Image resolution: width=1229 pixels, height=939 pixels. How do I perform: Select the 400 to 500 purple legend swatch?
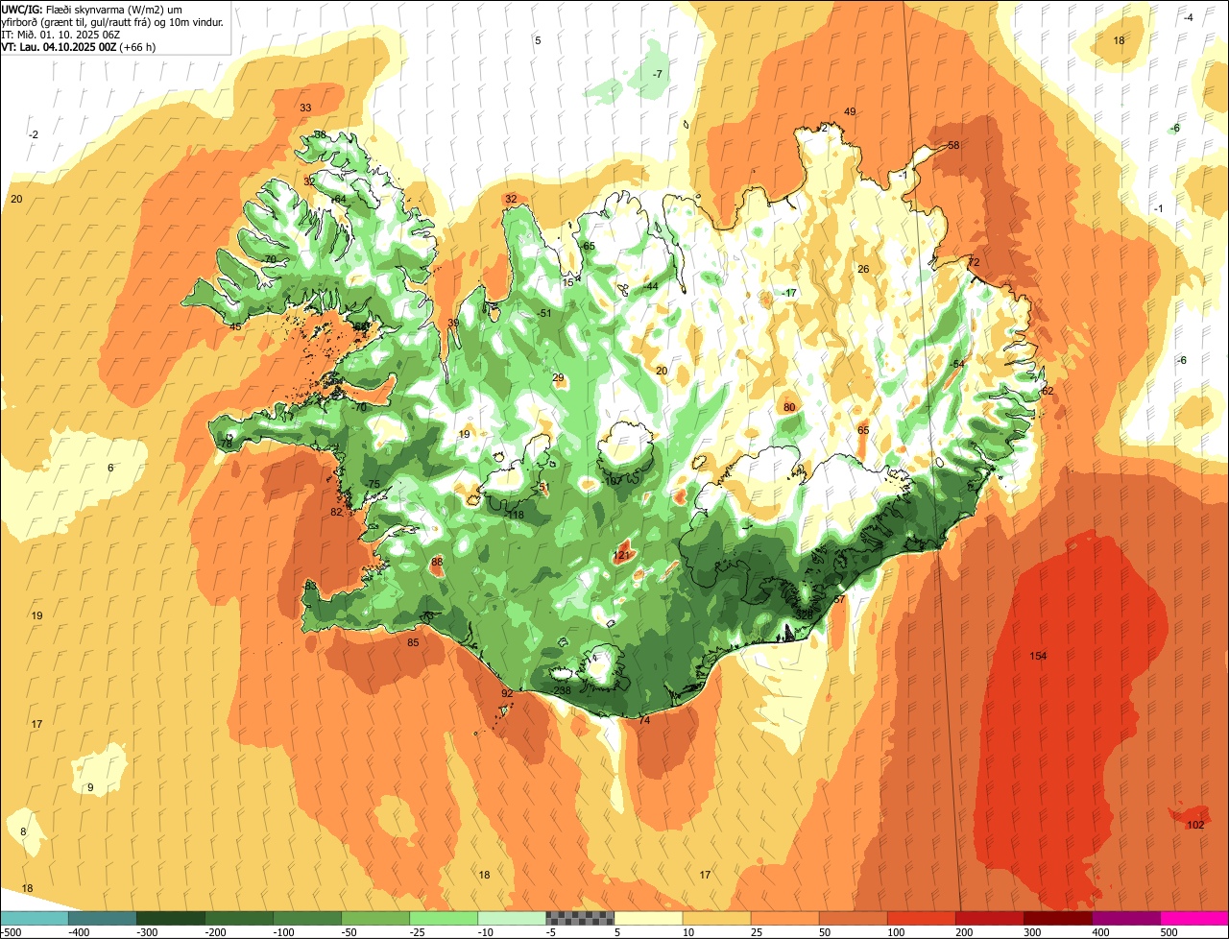click(1125, 918)
